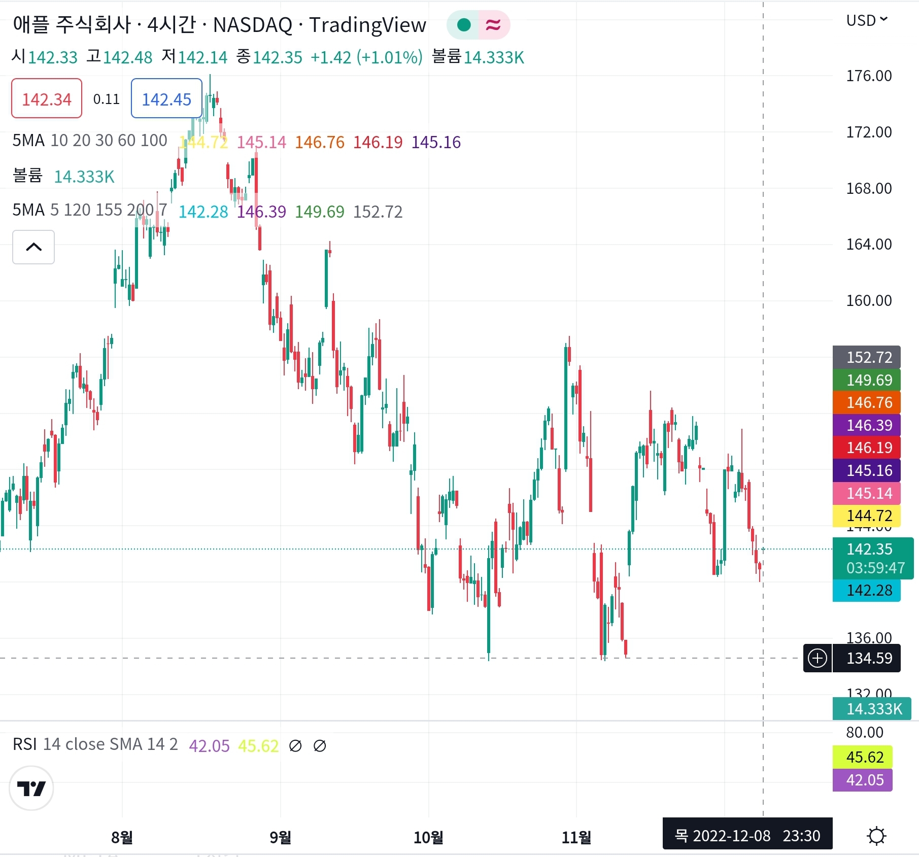Click the 146.76 orange price axis label
Image resolution: width=919 pixels, height=857 pixels.
pyautogui.click(x=867, y=402)
